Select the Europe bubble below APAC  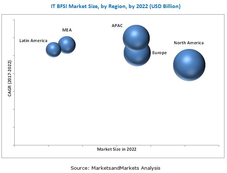click(x=137, y=56)
